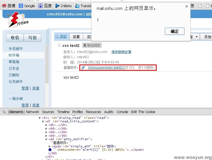Click the Sohu lightning mail logo
212x160 pixels.
point(18,20)
